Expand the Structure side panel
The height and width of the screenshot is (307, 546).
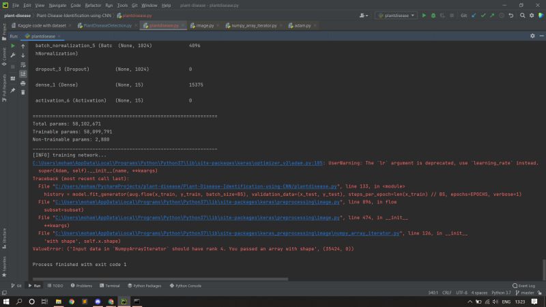[x=4, y=238]
